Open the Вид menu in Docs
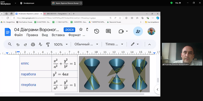 45,35
